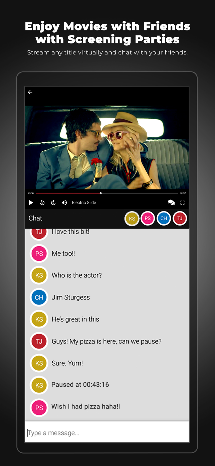Click TJ avatar beside pizza pause message
Viewport: 215px width, 466px height.
pyautogui.click(x=39, y=341)
